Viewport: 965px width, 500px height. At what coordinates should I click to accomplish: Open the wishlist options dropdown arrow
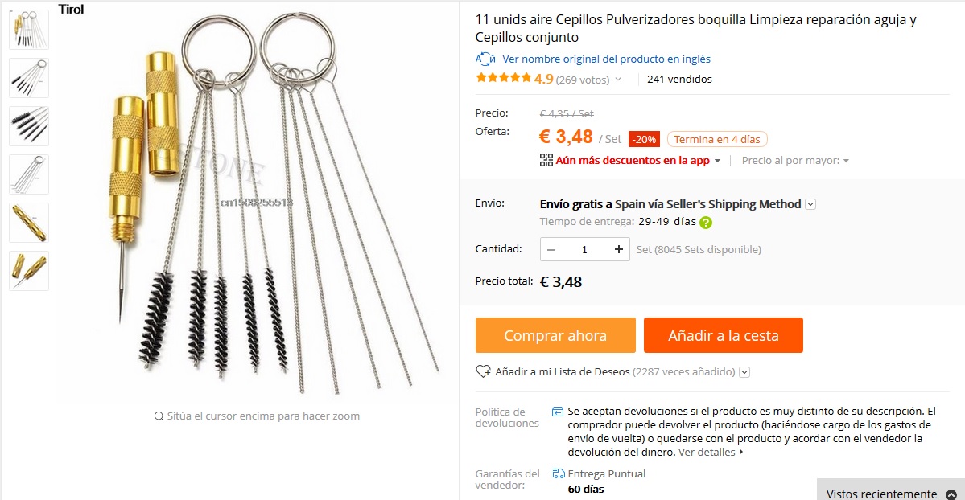coord(744,372)
